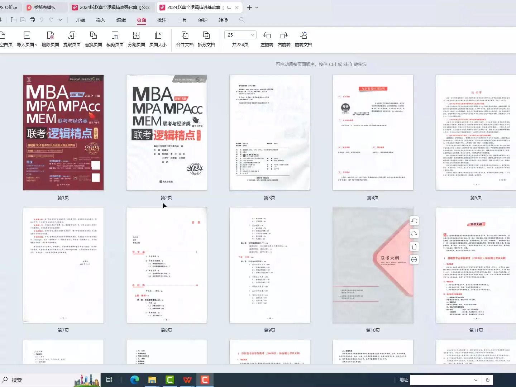516x387 pixels.
Task: Switch to the 2024版赵鑫全逻辑精点强化篇 tab
Action: (x=112, y=7)
